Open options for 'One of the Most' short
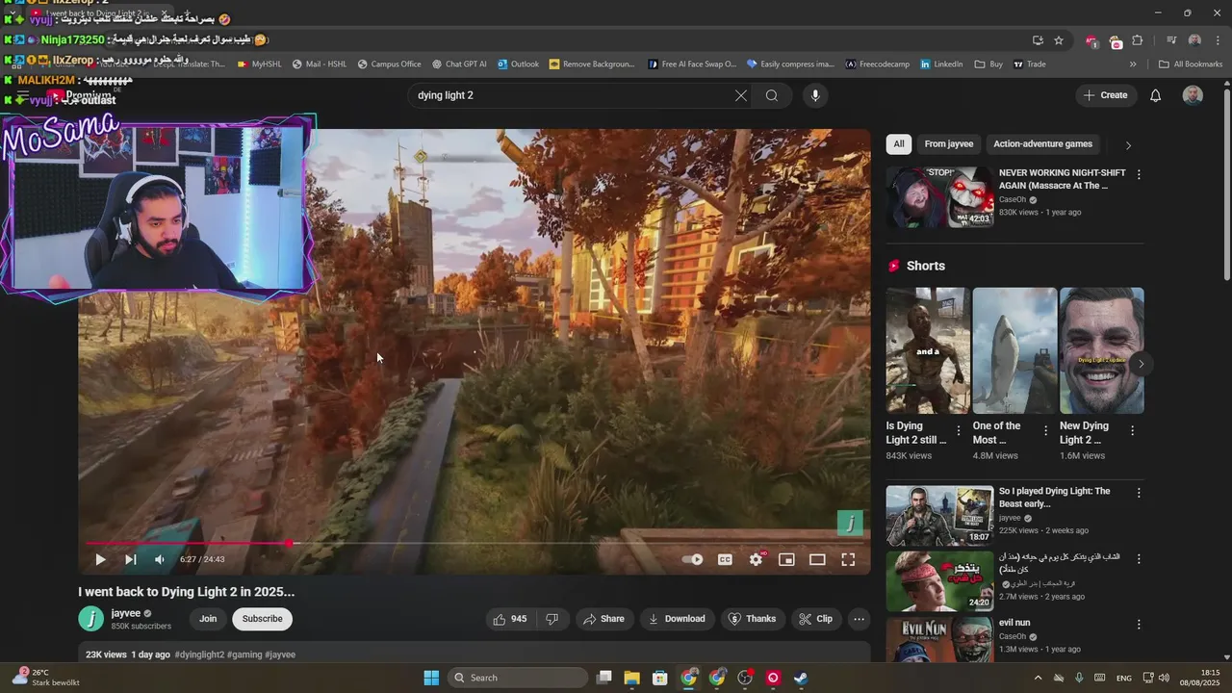The height and width of the screenshot is (693, 1232). tap(1045, 431)
